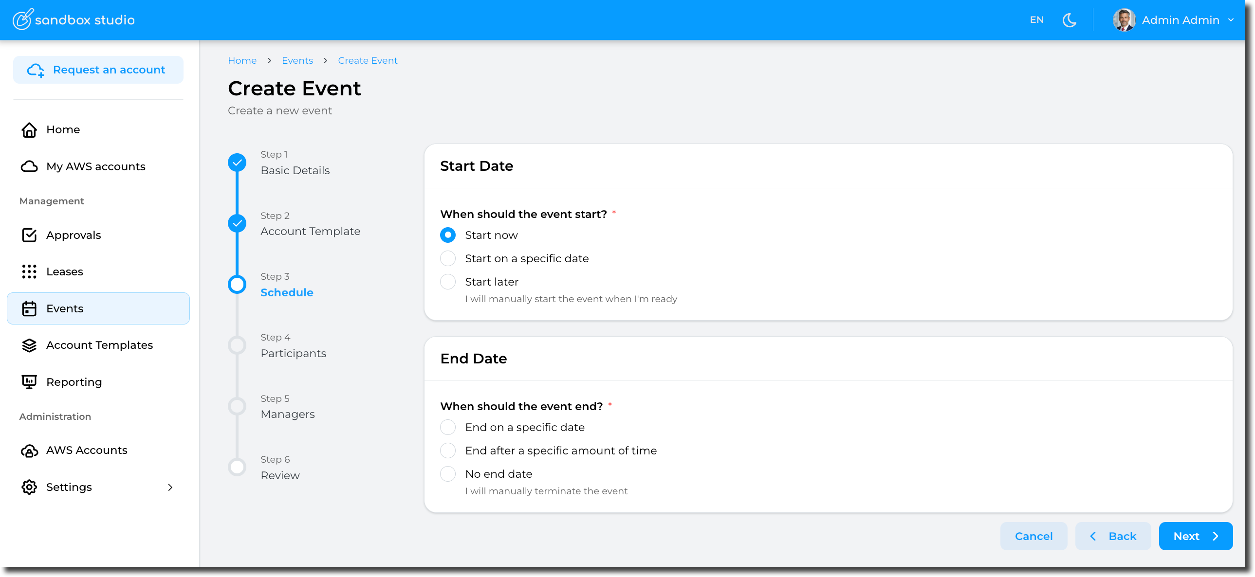Click the Account Templates layers icon
The height and width of the screenshot is (577, 1255).
(29, 345)
